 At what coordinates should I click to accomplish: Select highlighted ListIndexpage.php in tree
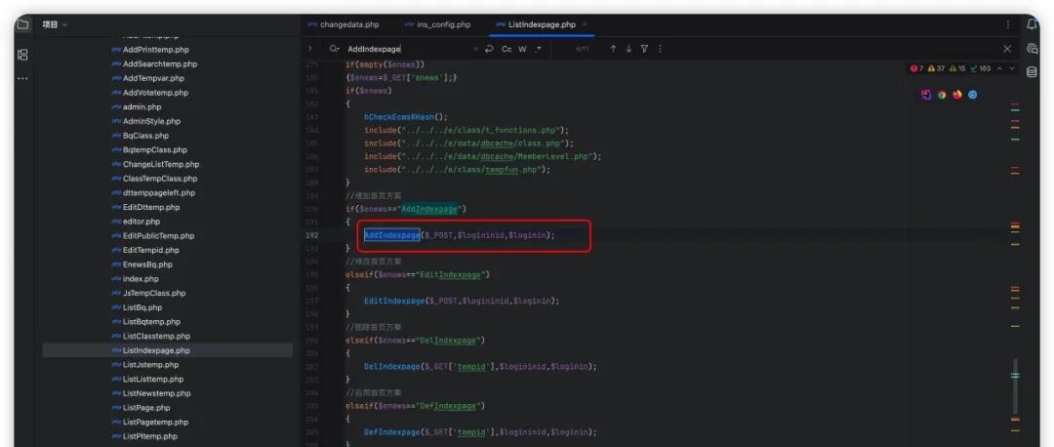pyautogui.click(x=168, y=350)
